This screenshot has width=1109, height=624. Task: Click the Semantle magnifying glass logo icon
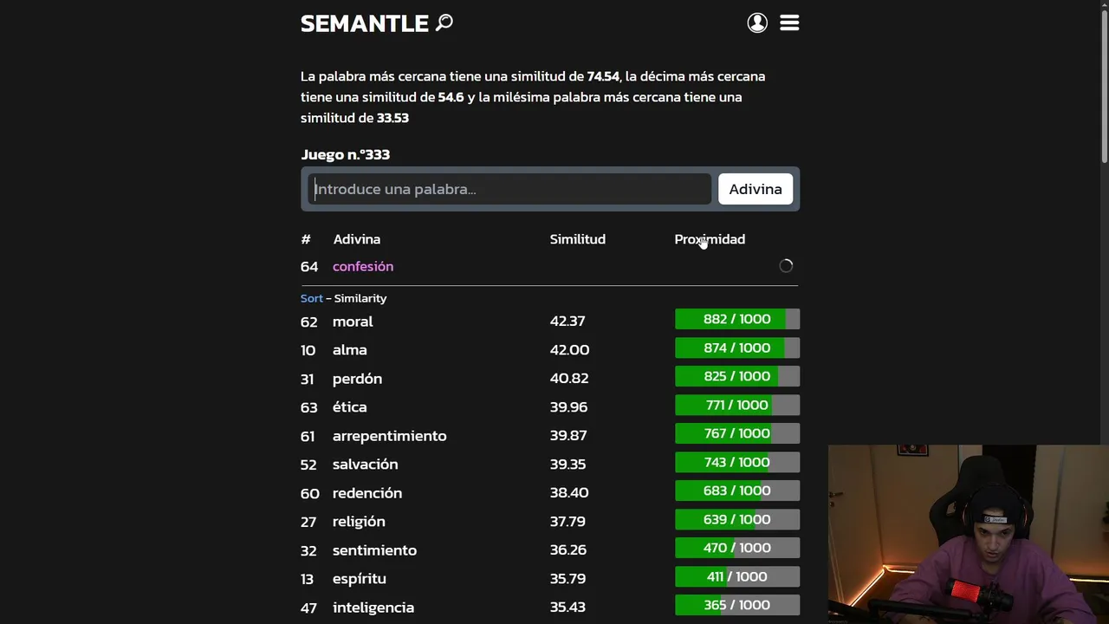[444, 23]
